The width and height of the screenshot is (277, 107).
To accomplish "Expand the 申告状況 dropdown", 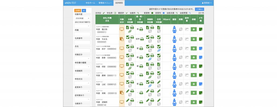I will tap(82, 83).
